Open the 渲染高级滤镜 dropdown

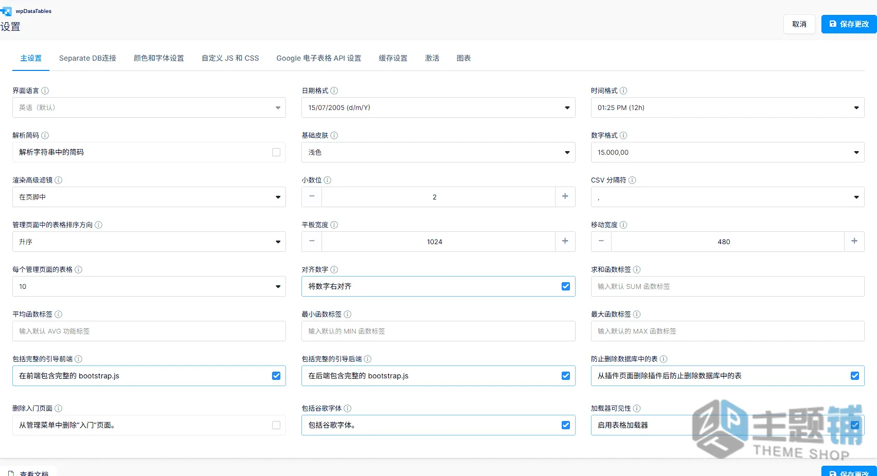pyautogui.click(x=149, y=197)
